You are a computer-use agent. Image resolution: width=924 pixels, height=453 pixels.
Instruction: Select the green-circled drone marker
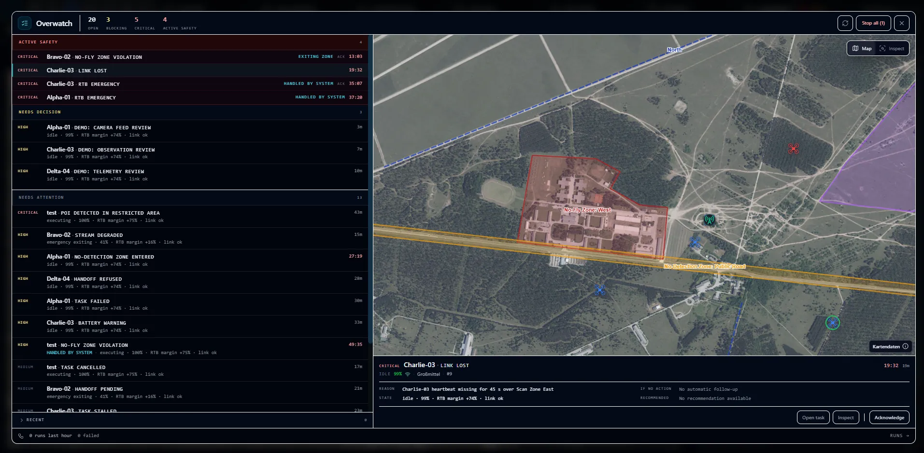(832, 323)
